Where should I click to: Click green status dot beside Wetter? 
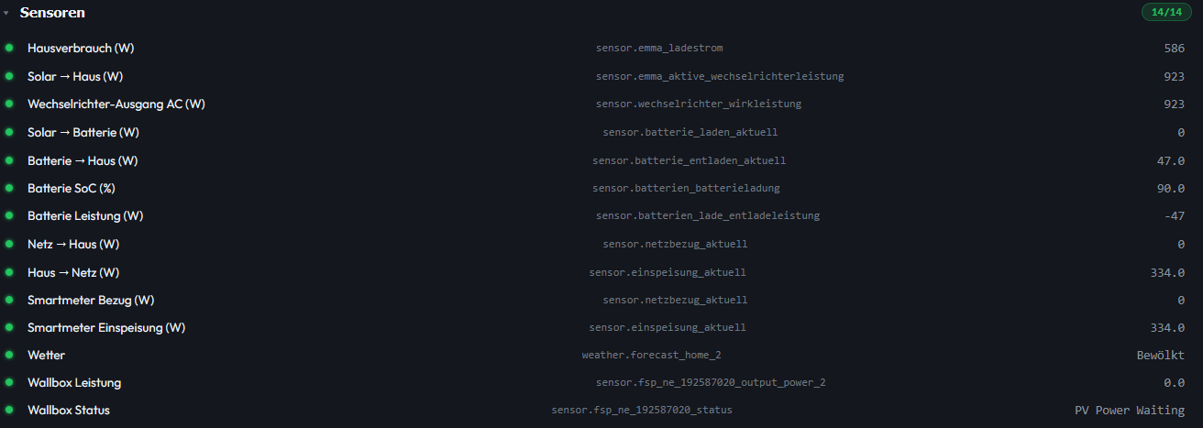[x=9, y=355]
